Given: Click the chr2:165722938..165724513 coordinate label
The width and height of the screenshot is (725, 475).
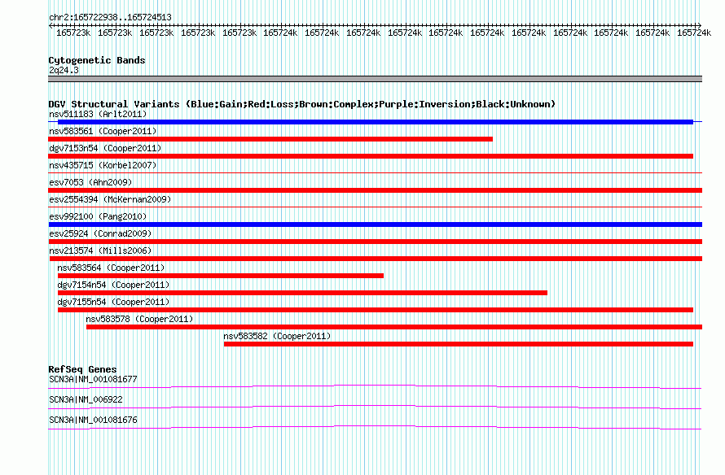Looking at the screenshot, I should [x=110, y=17].
